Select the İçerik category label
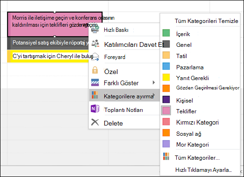 (183, 34)
